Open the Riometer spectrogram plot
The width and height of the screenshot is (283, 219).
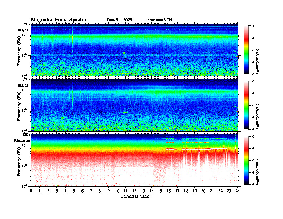pos(134,160)
